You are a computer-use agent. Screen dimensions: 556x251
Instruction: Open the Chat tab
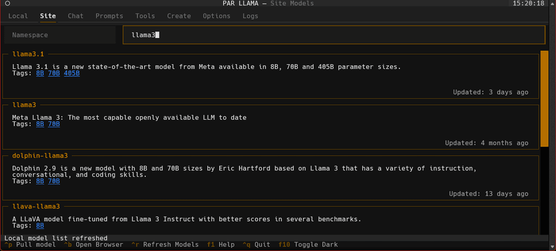point(76,16)
